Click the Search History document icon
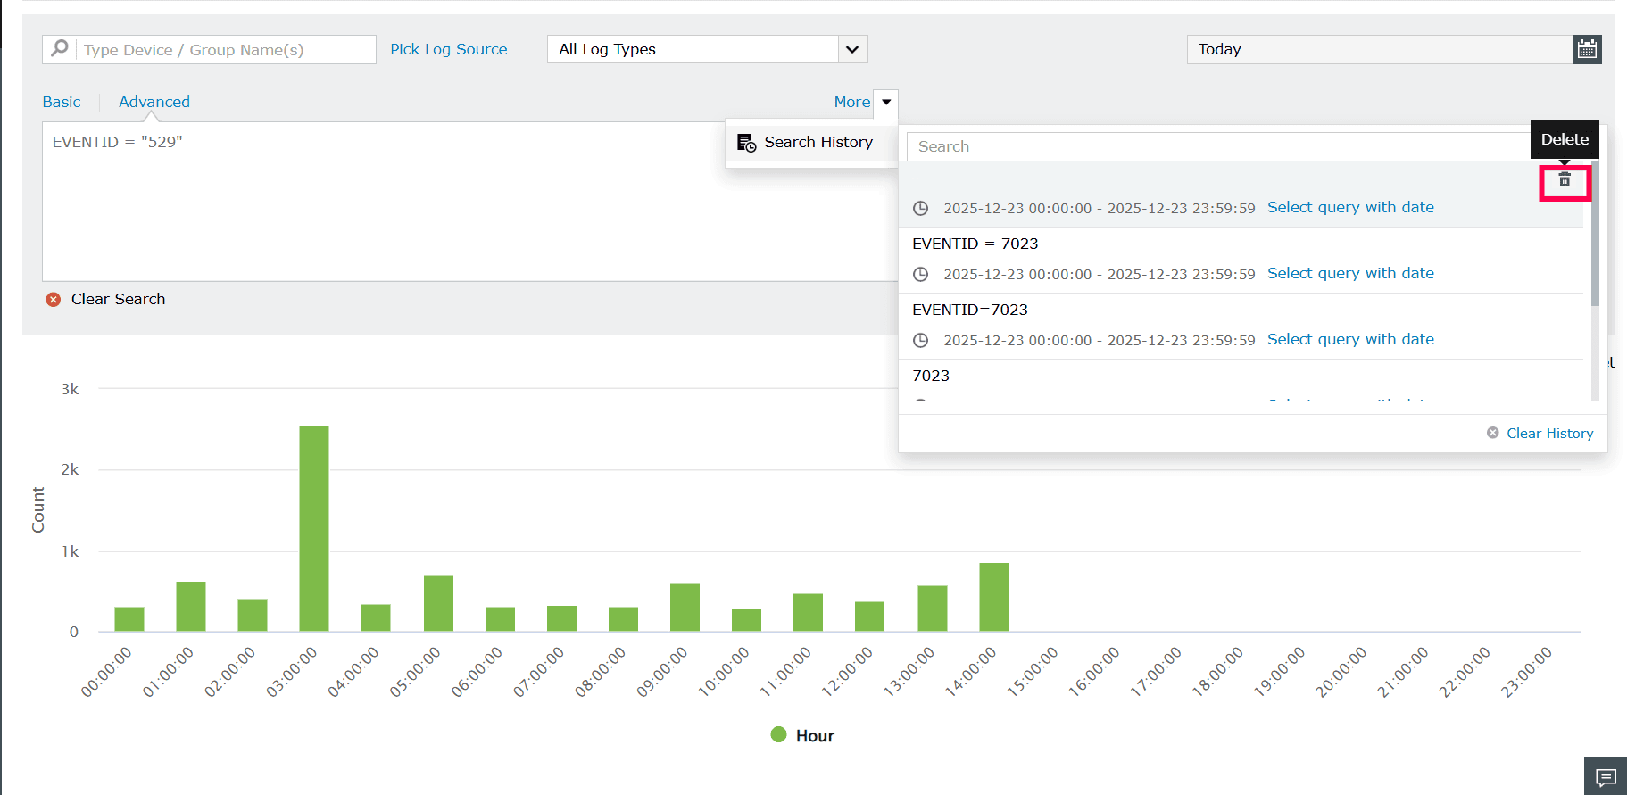Screen dimensions: 1627x795 pyautogui.click(x=746, y=143)
